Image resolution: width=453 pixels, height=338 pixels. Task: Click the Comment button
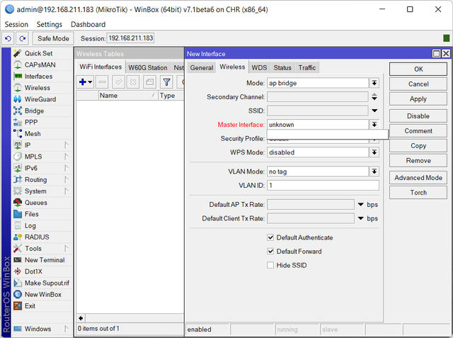418,131
